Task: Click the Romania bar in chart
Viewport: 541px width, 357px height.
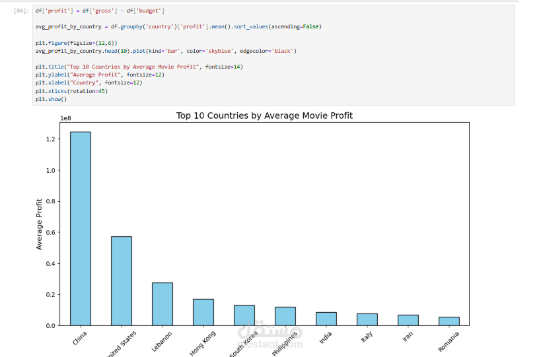Action: pyautogui.click(x=449, y=321)
